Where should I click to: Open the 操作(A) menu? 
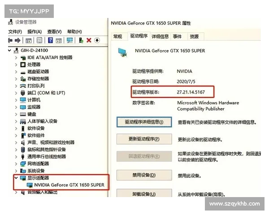(35, 32)
